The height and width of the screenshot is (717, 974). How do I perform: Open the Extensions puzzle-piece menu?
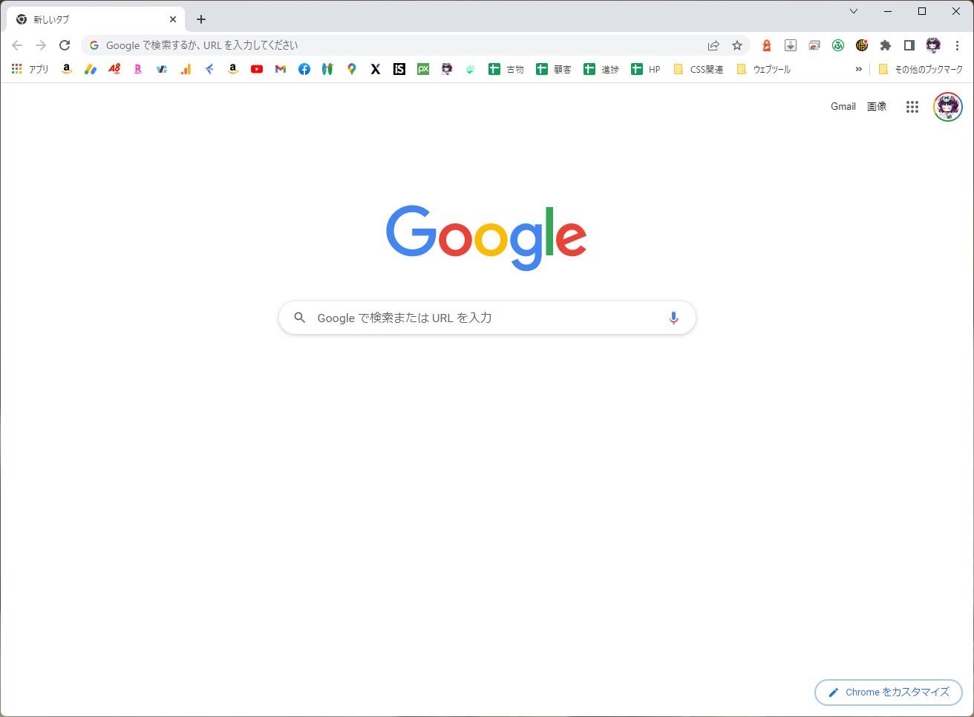point(886,45)
